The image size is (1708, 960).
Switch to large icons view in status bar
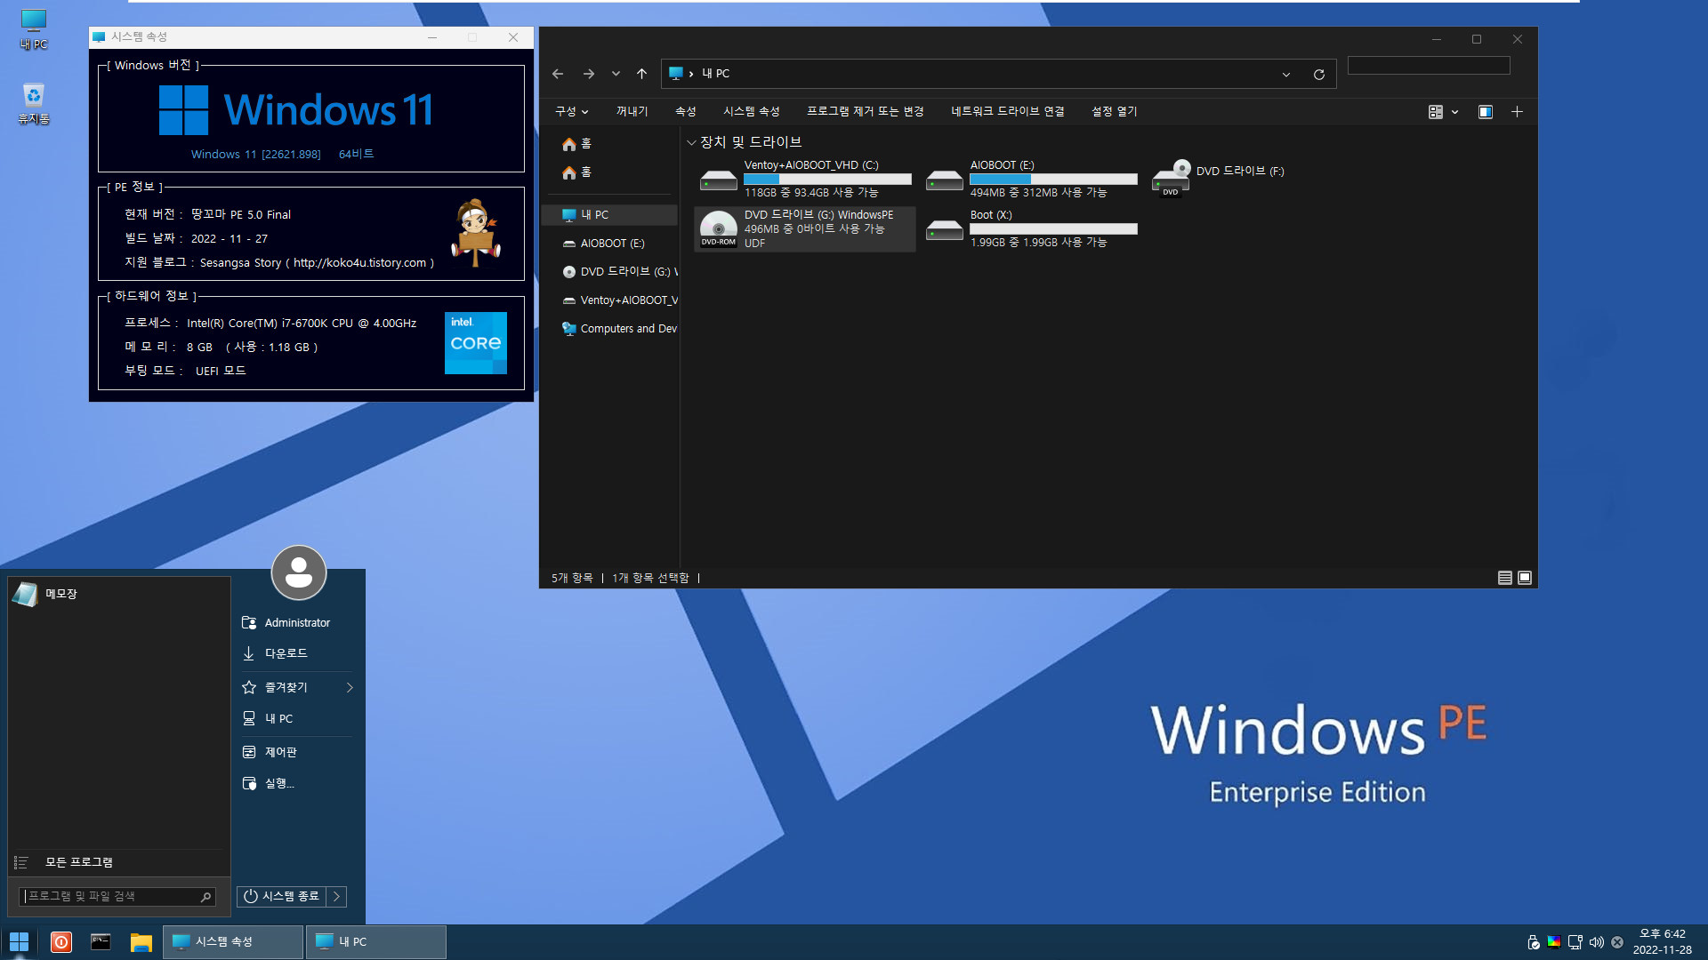click(1524, 578)
